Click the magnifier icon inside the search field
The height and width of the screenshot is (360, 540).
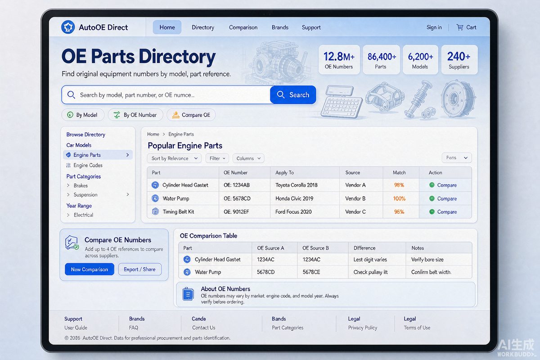[71, 95]
